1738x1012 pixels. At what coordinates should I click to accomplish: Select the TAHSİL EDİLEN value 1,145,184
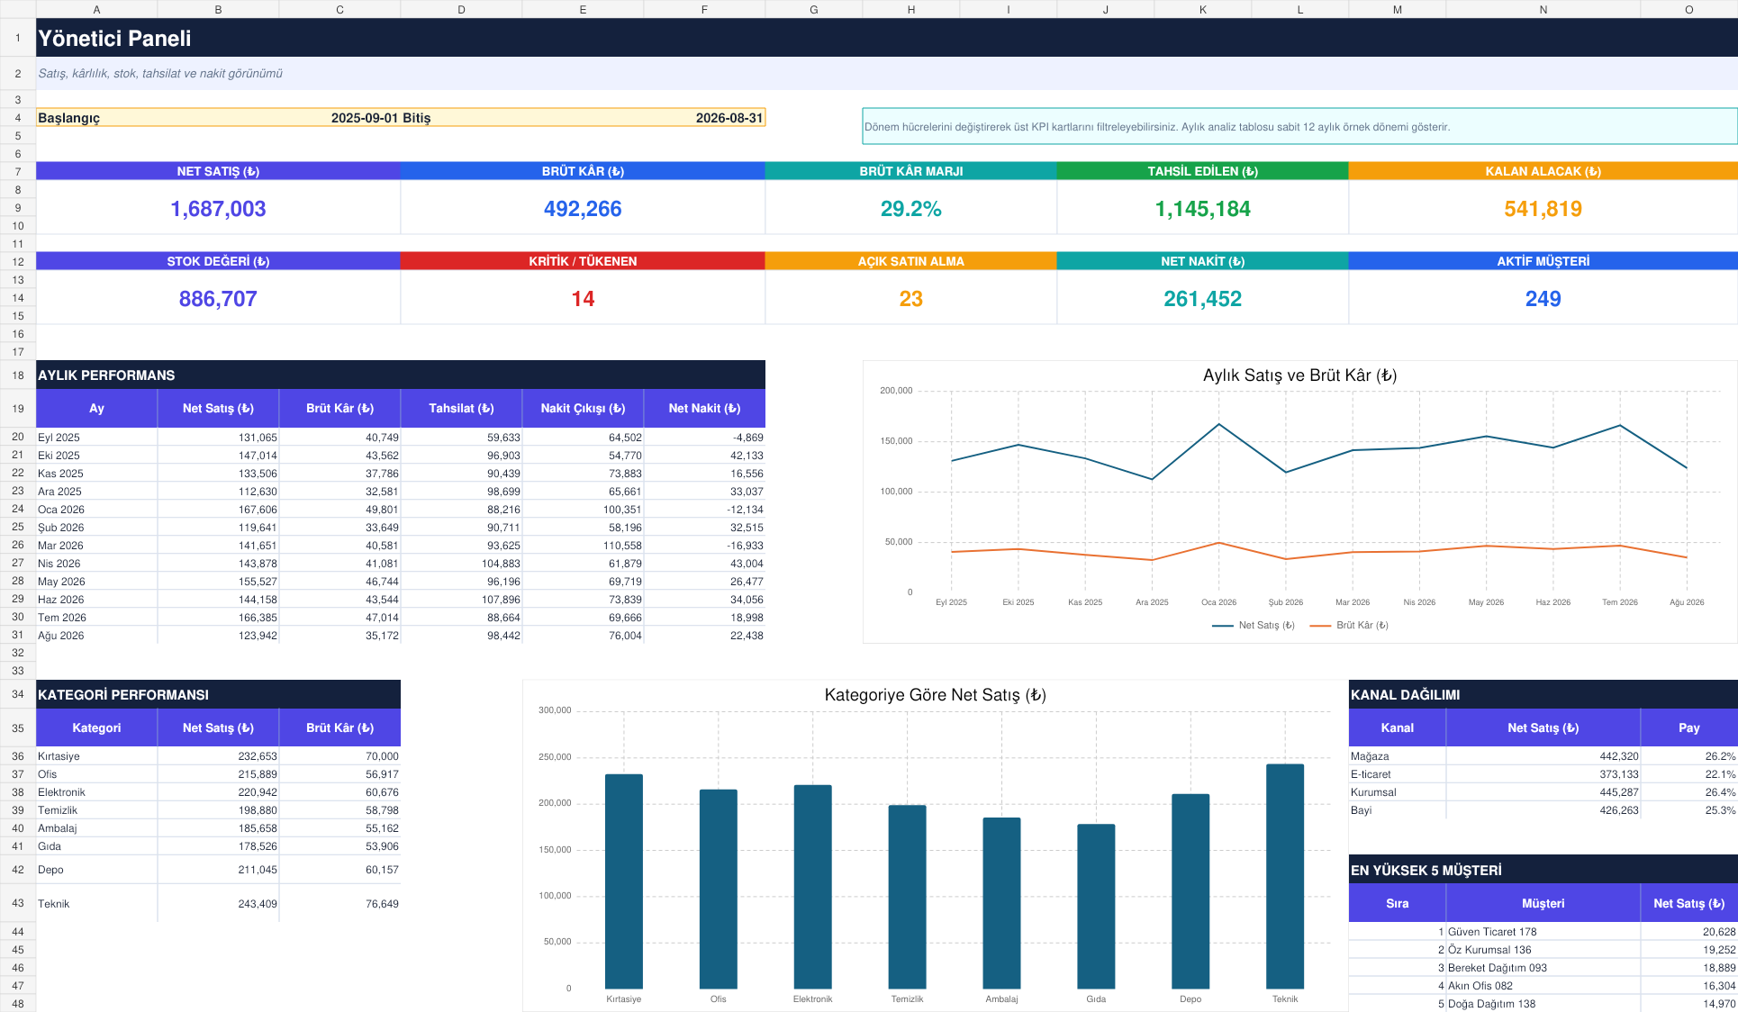point(1202,208)
